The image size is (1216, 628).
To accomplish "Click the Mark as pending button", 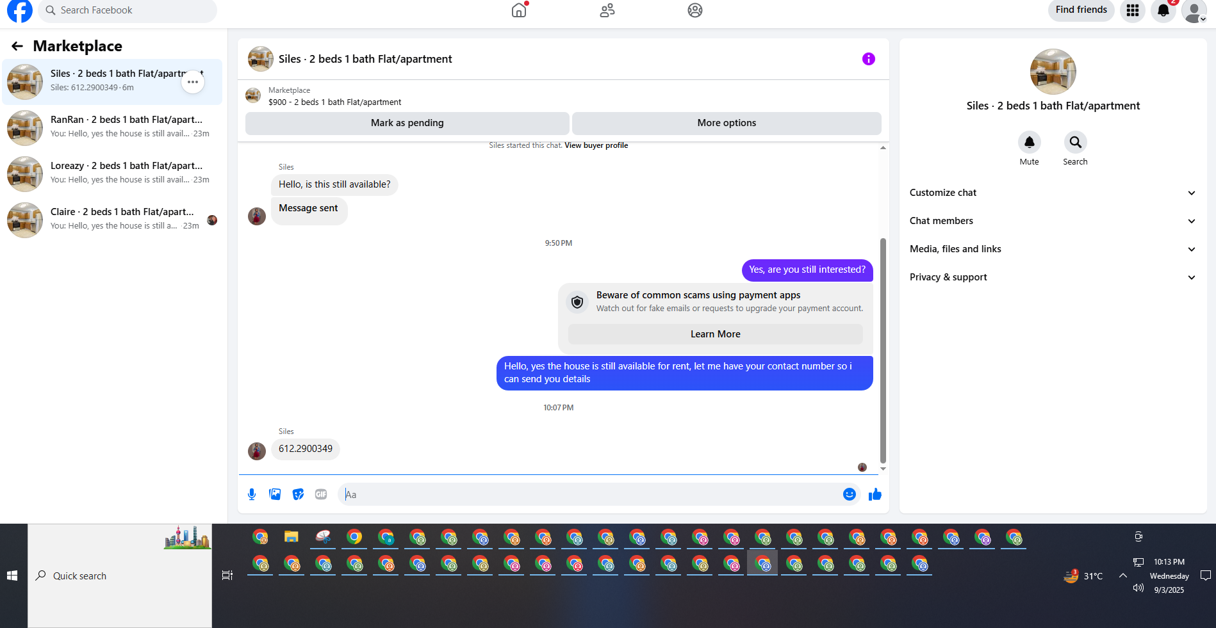I will [x=407, y=123].
